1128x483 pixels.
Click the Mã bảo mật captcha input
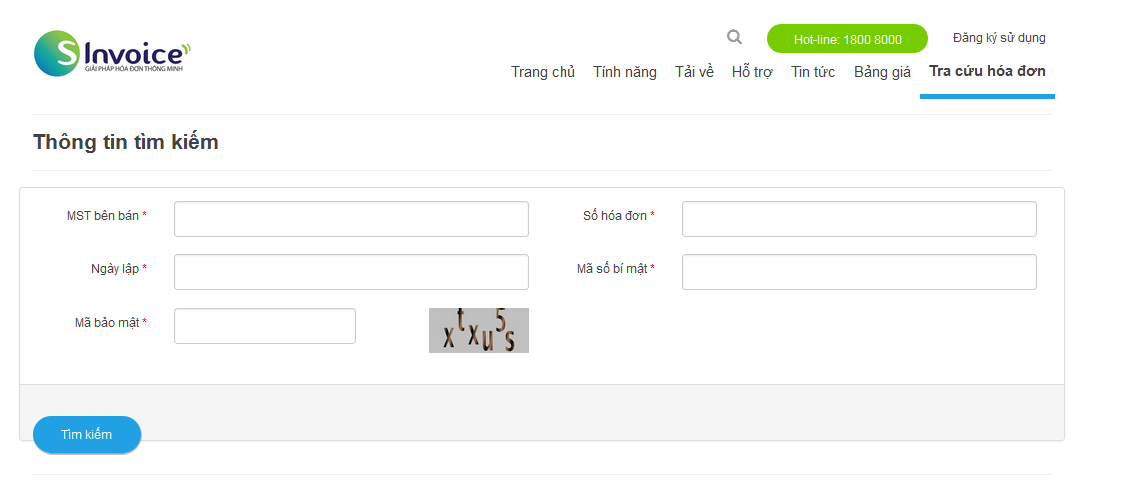click(x=265, y=326)
